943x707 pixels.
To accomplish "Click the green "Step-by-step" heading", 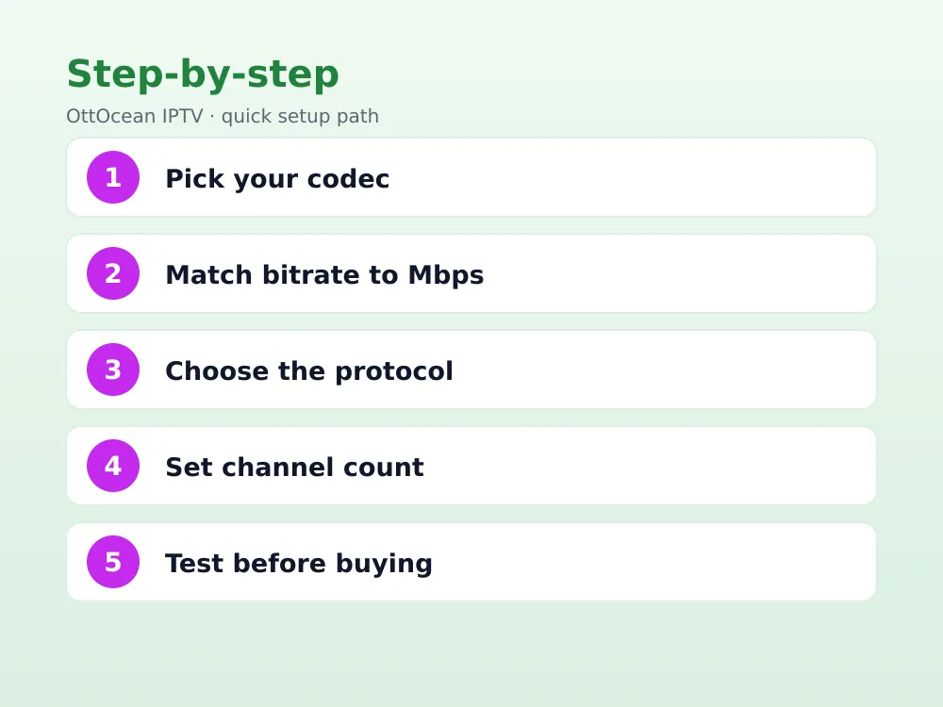I will [x=203, y=74].
